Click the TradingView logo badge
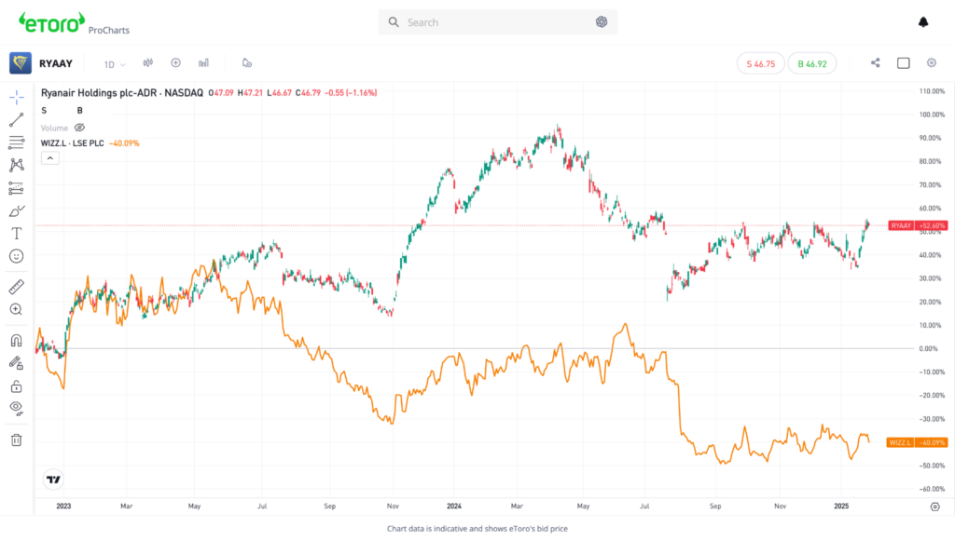Screen dimensions: 955x541 [x=53, y=480]
